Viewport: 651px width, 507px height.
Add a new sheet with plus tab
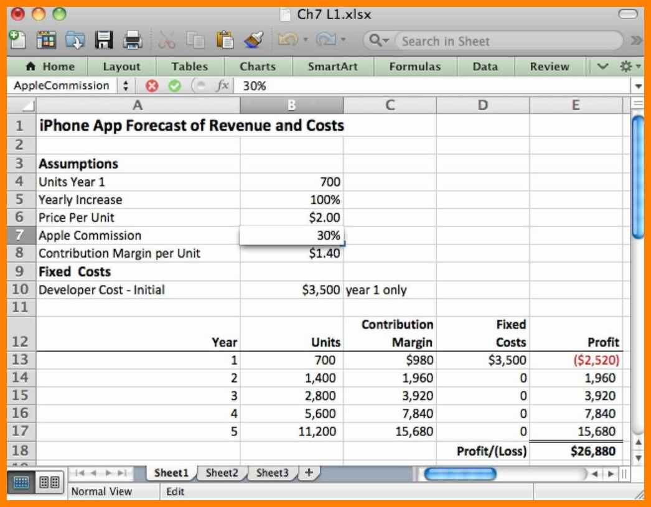click(x=309, y=472)
